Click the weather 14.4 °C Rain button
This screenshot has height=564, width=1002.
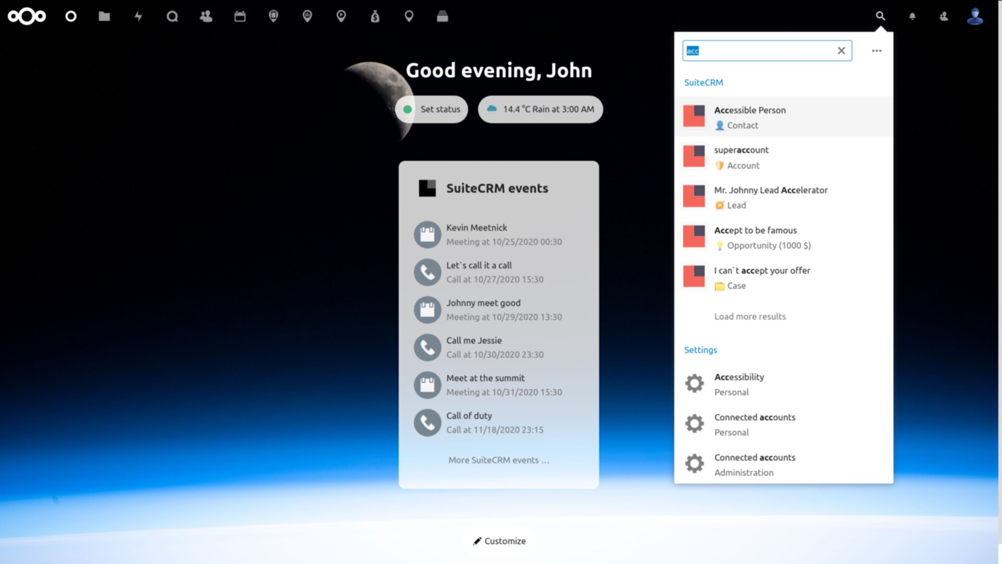tap(540, 109)
